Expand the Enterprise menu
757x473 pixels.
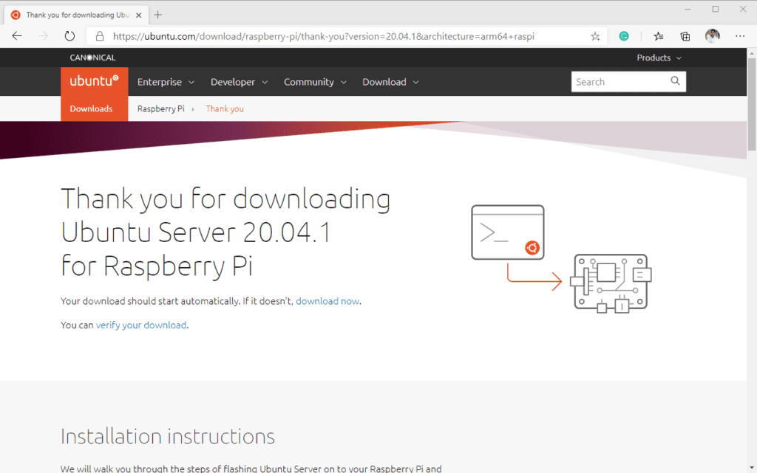166,82
